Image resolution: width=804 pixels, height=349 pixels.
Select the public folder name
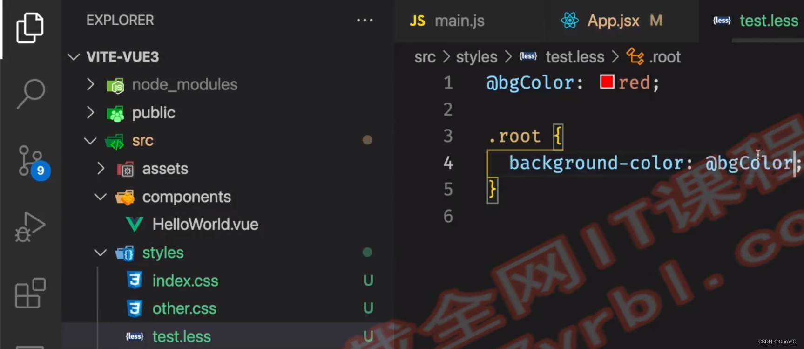(x=154, y=113)
